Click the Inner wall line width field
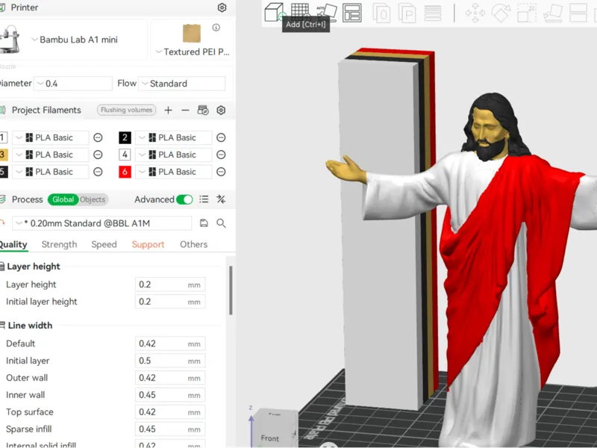The height and width of the screenshot is (448, 597). [x=170, y=395]
